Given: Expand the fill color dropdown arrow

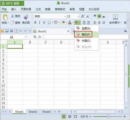Looking at the screenshot, I should [x=67, y=22].
